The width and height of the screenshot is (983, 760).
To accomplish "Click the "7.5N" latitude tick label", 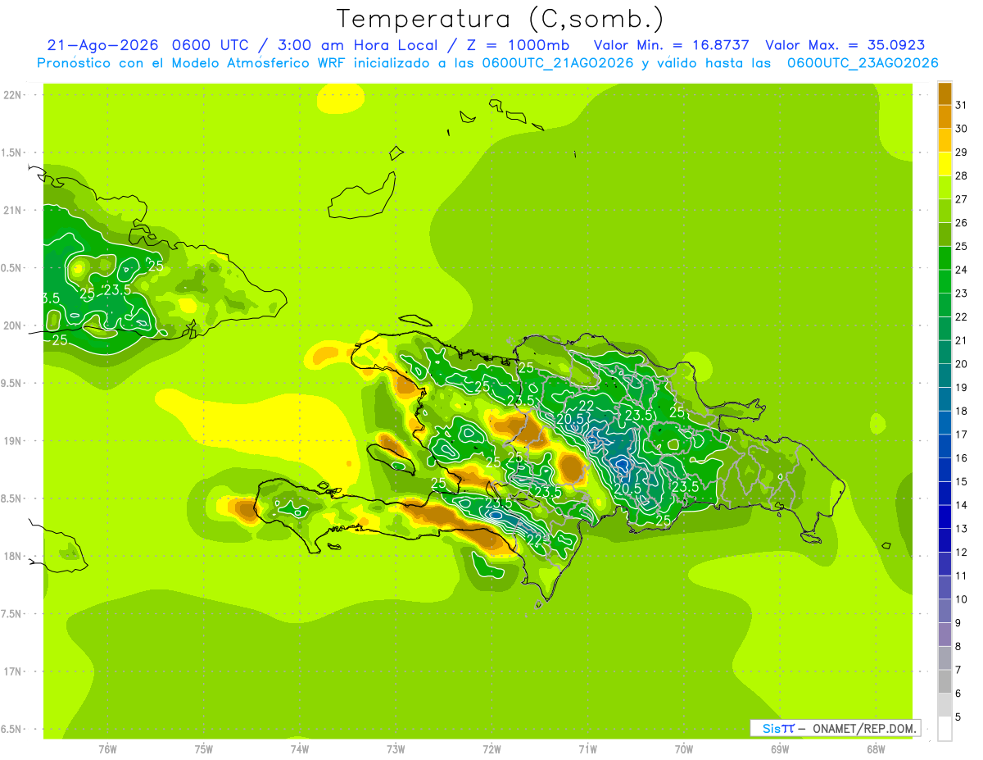I will [x=13, y=614].
